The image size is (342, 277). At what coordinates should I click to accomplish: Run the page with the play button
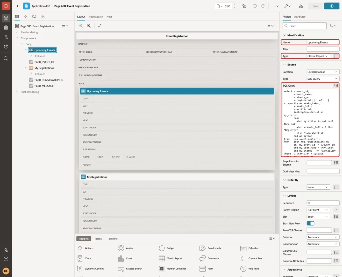pos(331,6)
